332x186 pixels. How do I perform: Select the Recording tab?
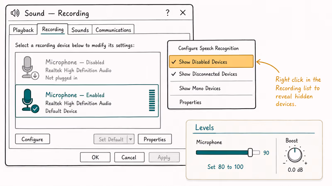[53, 29]
